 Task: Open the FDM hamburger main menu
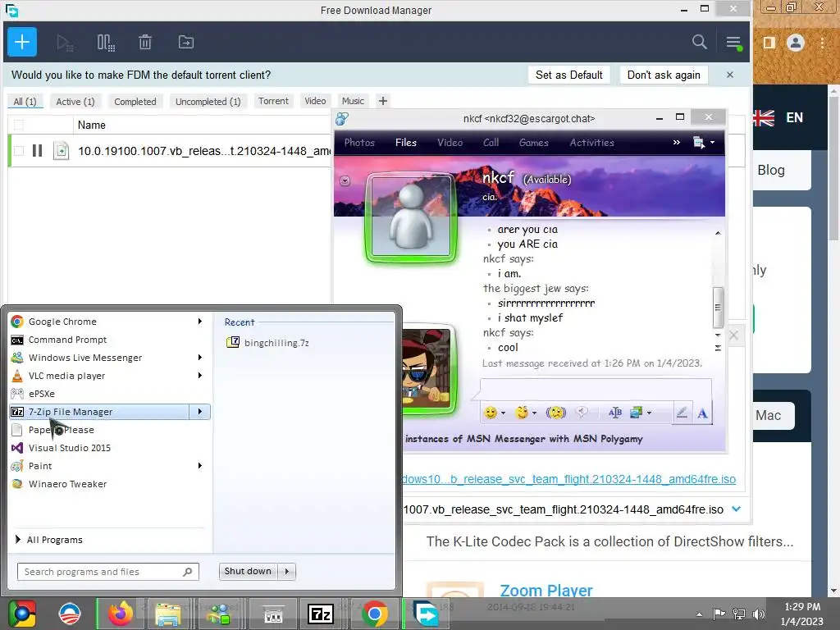point(733,43)
